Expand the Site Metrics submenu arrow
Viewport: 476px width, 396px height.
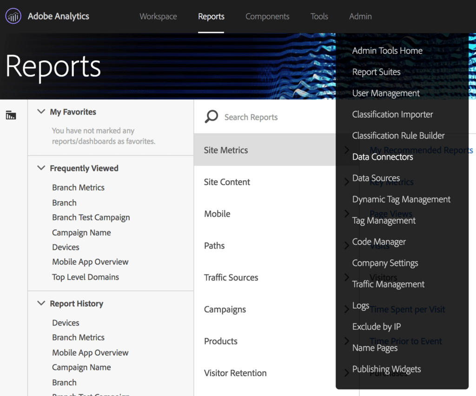tap(346, 150)
